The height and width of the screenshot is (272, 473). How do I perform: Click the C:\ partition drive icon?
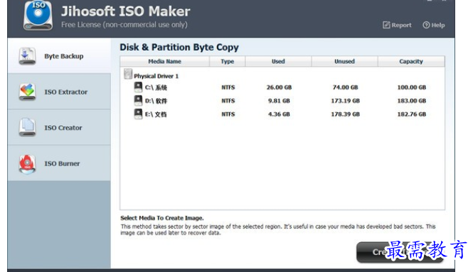tap(138, 87)
